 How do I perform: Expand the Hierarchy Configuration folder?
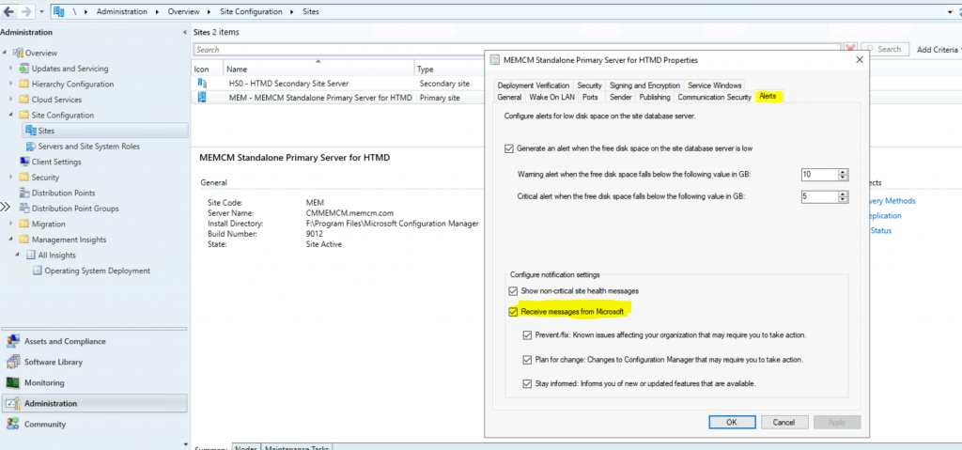pos(11,85)
